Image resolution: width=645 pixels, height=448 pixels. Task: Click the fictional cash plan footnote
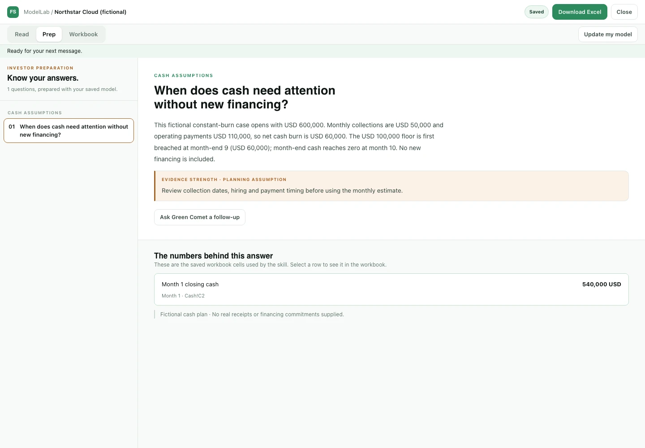tap(252, 314)
